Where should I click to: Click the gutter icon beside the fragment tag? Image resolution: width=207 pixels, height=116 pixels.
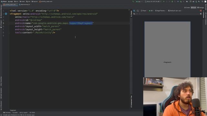[6, 14]
